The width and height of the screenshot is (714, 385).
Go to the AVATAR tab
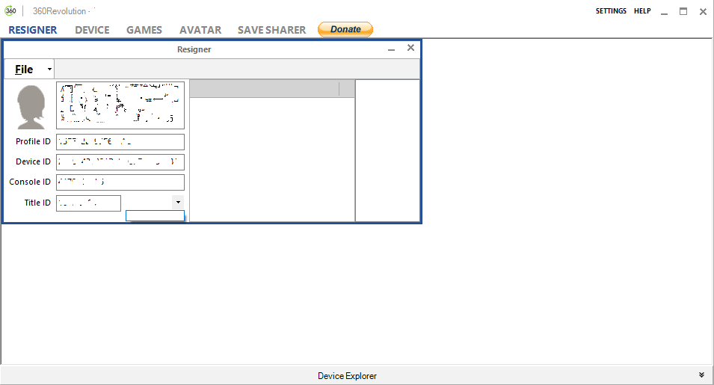(x=200, y=30)
